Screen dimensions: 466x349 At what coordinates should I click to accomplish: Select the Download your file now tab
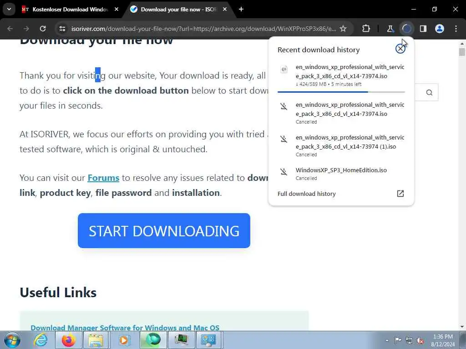(178, 10)
